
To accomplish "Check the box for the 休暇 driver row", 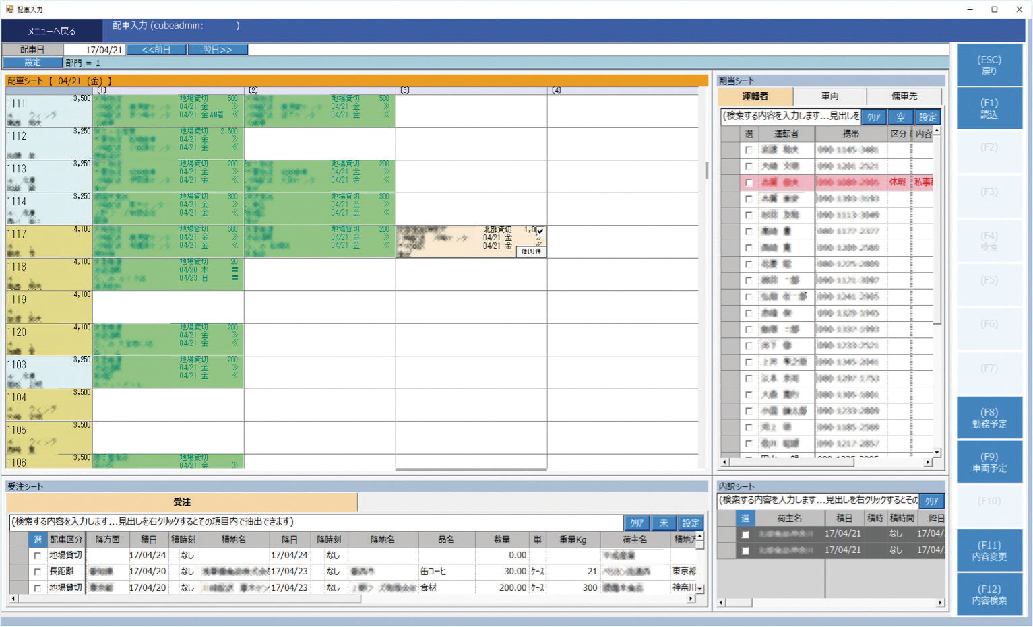I will pos(749,183).
